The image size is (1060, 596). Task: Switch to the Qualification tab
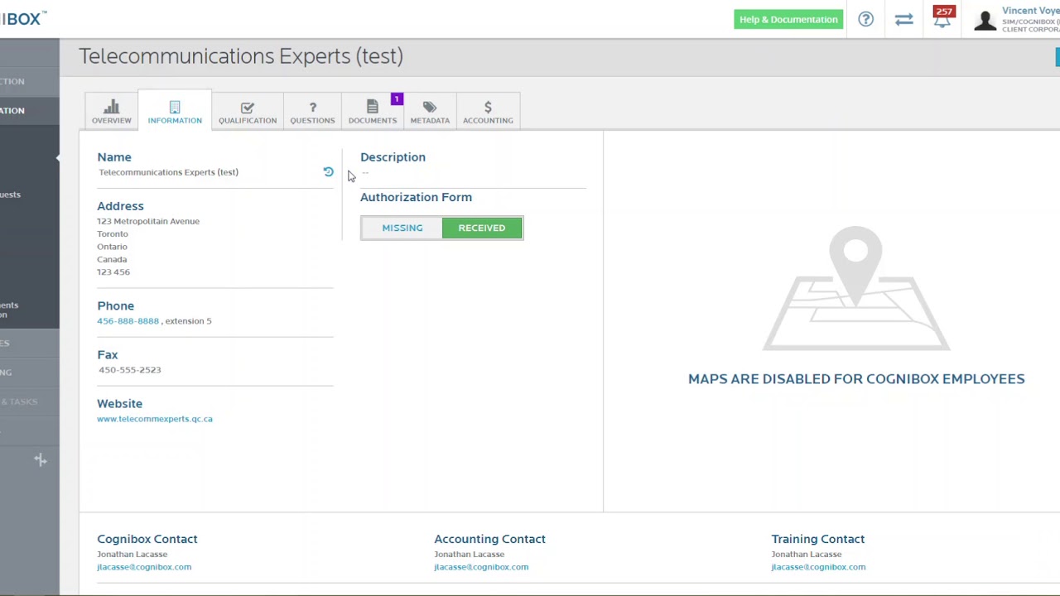[247, 112]
